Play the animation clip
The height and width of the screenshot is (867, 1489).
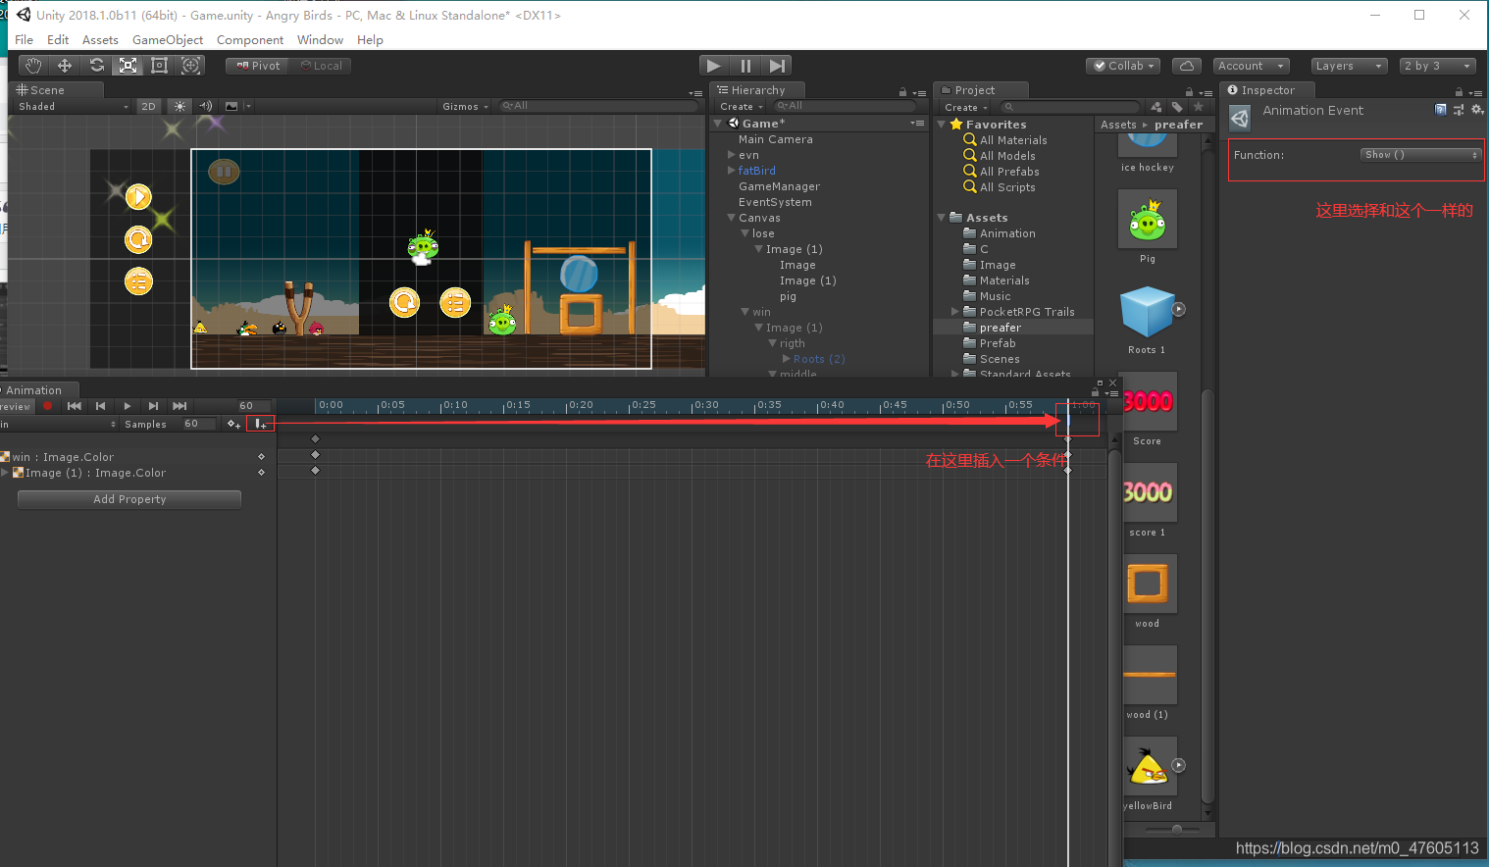[127, 406]
